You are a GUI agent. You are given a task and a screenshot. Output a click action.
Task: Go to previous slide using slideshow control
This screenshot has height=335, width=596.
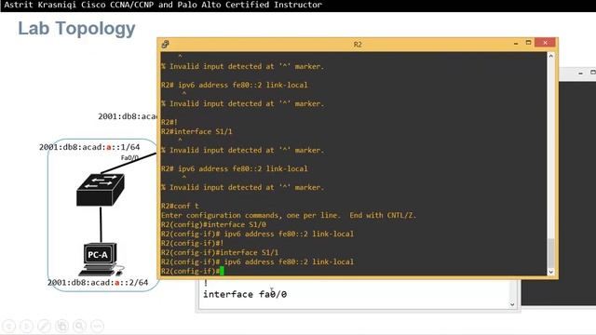[x=8, y=326]
